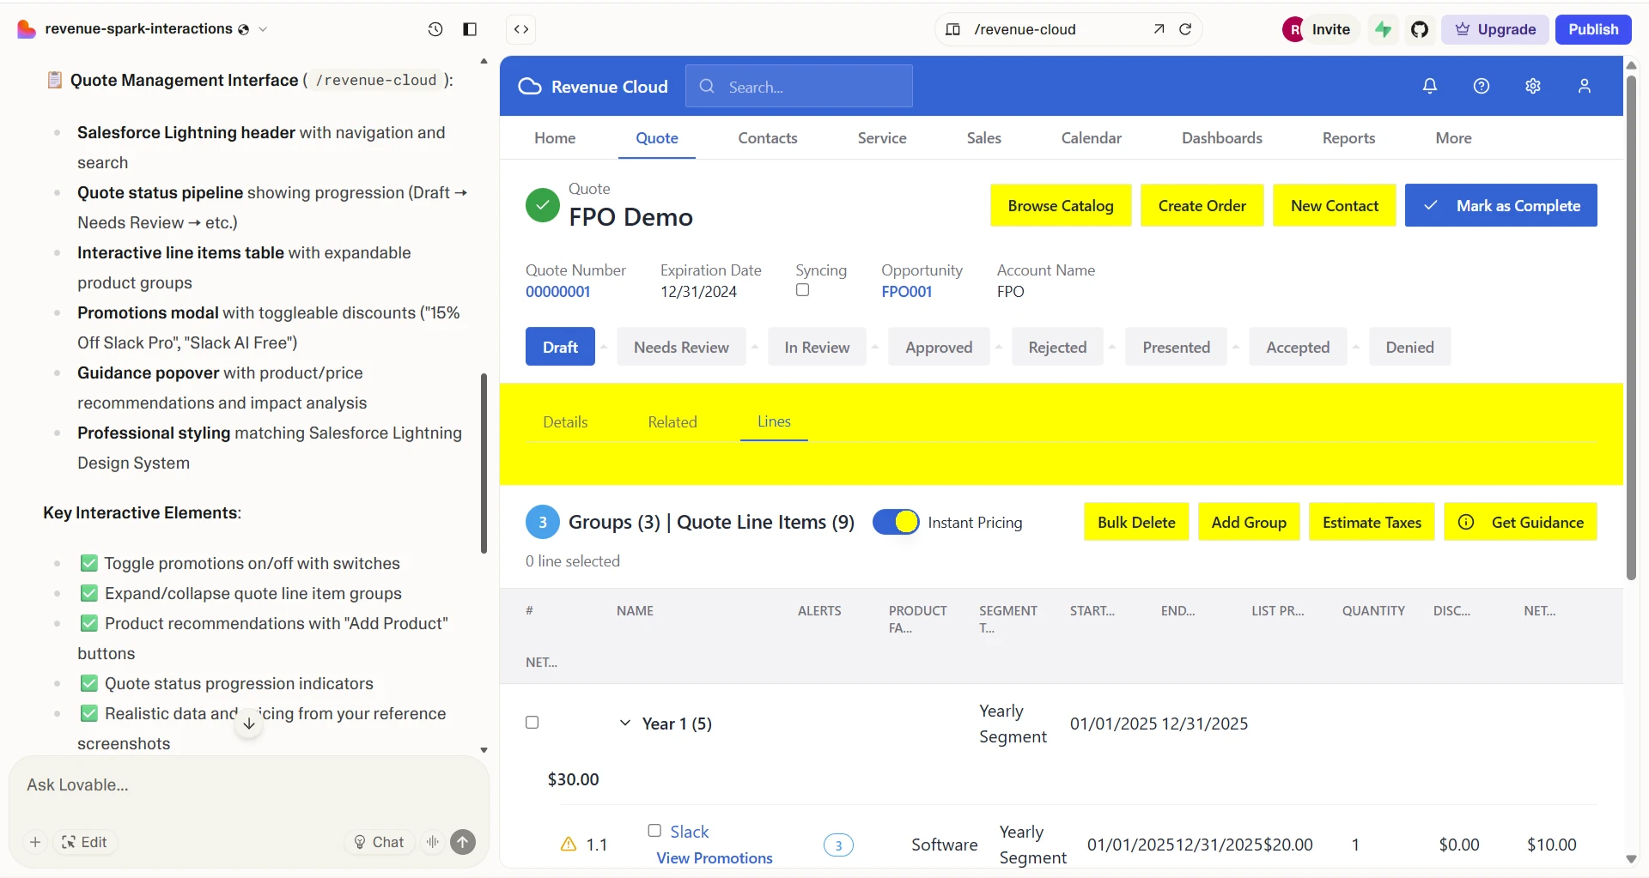
Task: Open the Service tab
Action: tap(882, 138)
